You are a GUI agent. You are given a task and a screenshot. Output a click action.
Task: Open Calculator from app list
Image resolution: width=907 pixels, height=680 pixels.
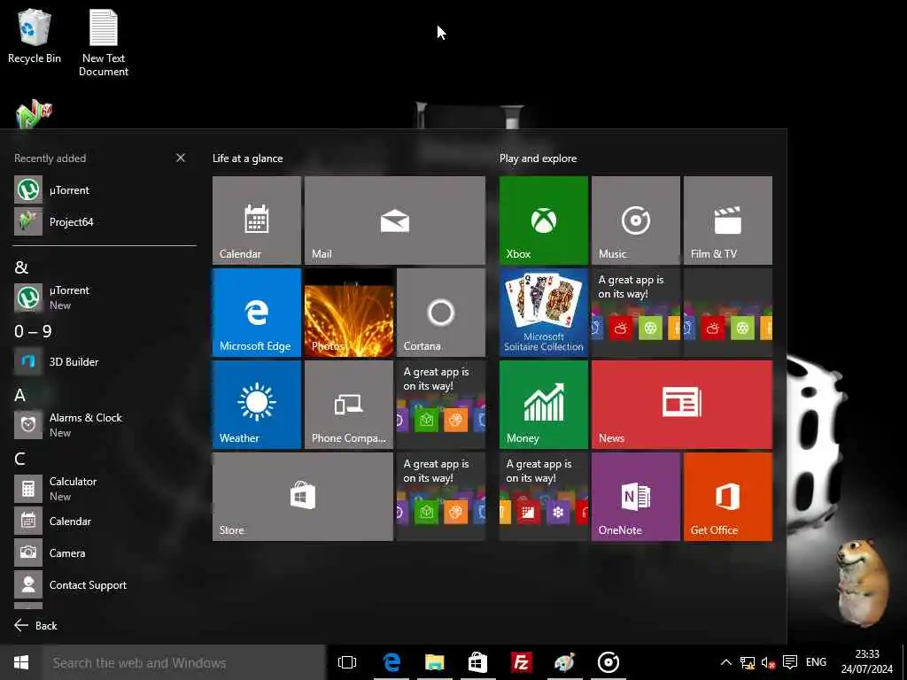[105, 489]
